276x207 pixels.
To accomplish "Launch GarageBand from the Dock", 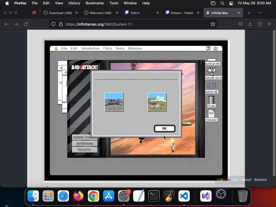I will [169, 196].
